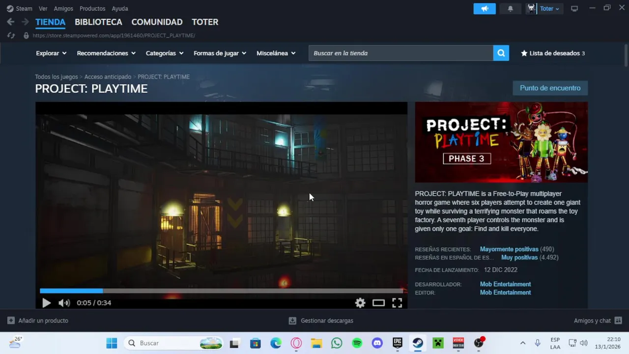
Task: Toggle theater mode on video
Action: 378,303
